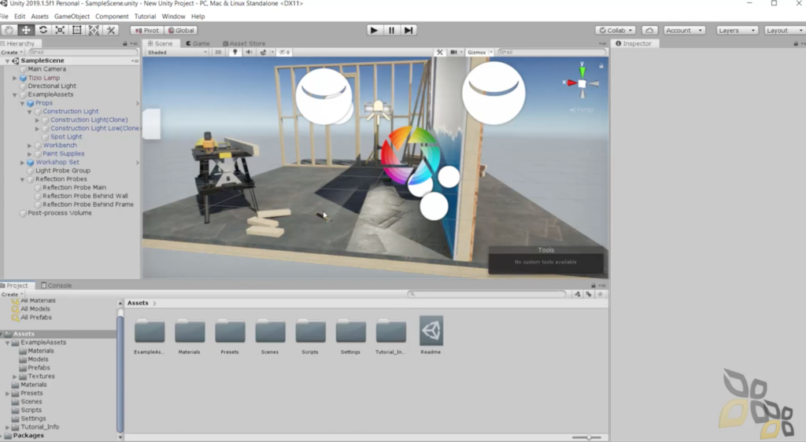The height and width of the screenshot is (442, 806).
Task: Click the Pause button
Action: [x=391, y=31]
